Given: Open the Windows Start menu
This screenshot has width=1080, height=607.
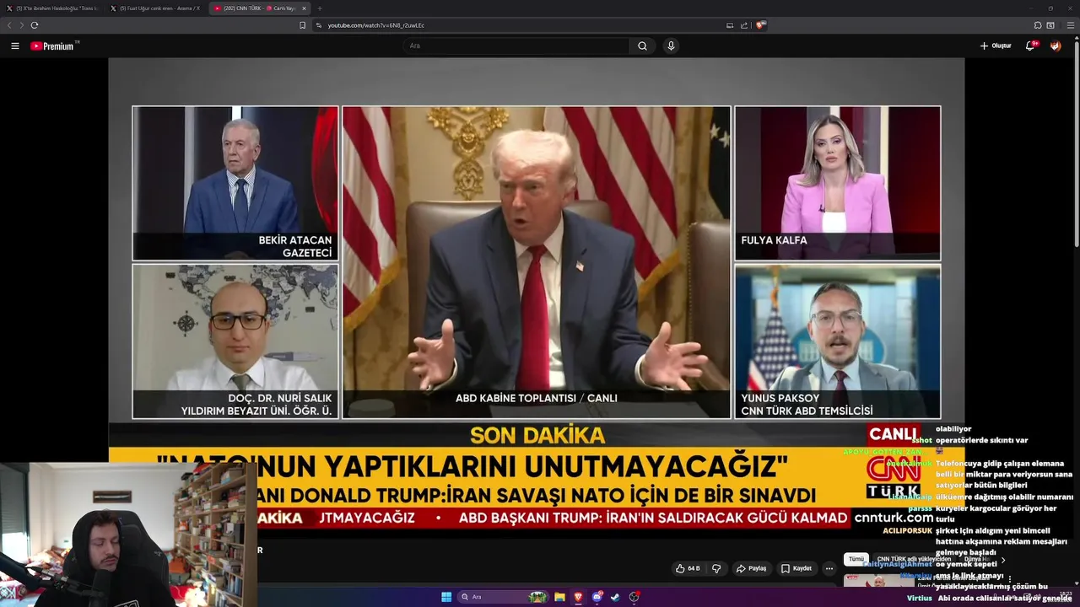Looking at the screenshot, I should [446, 597].
